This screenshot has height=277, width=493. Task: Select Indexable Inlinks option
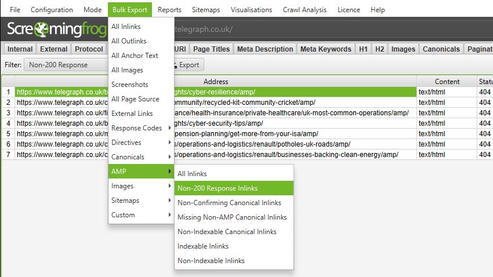click(x=234, y=246)
